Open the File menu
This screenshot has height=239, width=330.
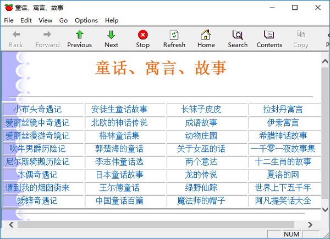click(x=9, y=20)
